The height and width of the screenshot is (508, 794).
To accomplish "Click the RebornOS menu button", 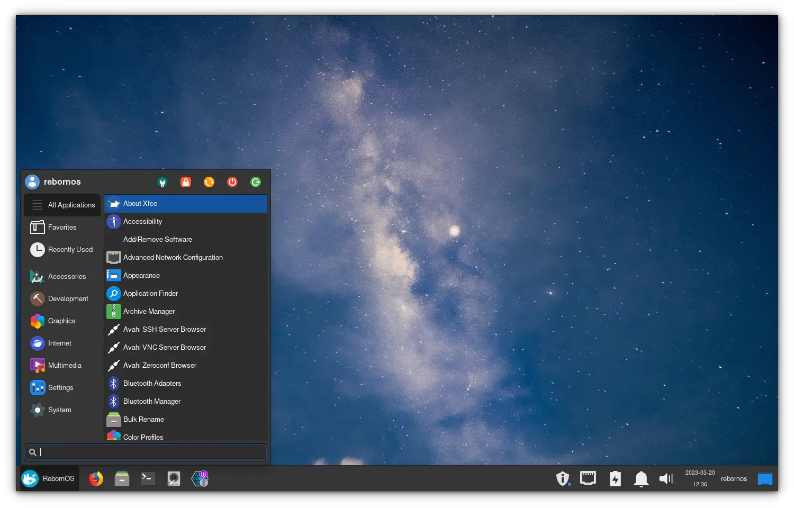I will tap(49, 479).
